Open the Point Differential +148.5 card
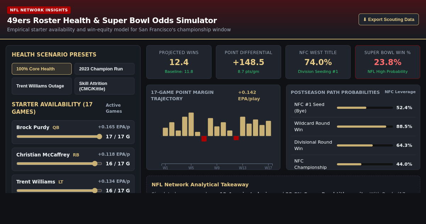The width and height of the screenshot is (426, 224). 248,62
